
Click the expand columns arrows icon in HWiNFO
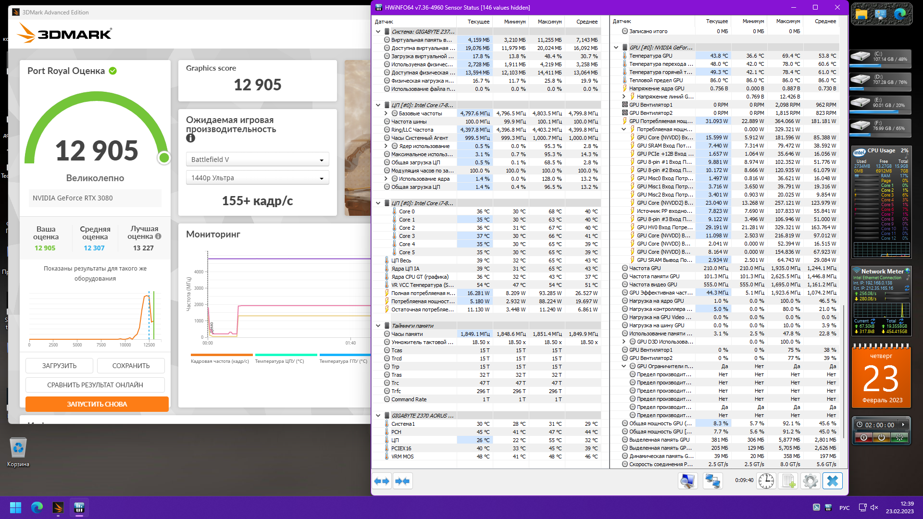click(x=382, y=481)
